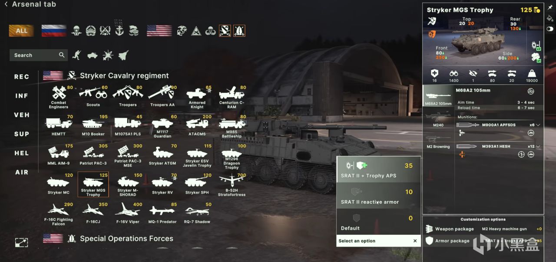The width and height of the screenshot is (556, 262).
Task: Filter units by jet aircraft icon
Action: point(123,55)
